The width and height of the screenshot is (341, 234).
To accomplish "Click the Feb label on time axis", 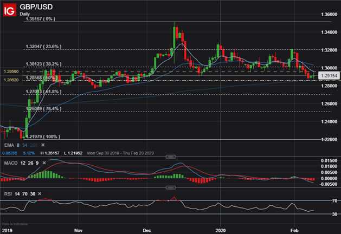I will [x=294, y=230].
